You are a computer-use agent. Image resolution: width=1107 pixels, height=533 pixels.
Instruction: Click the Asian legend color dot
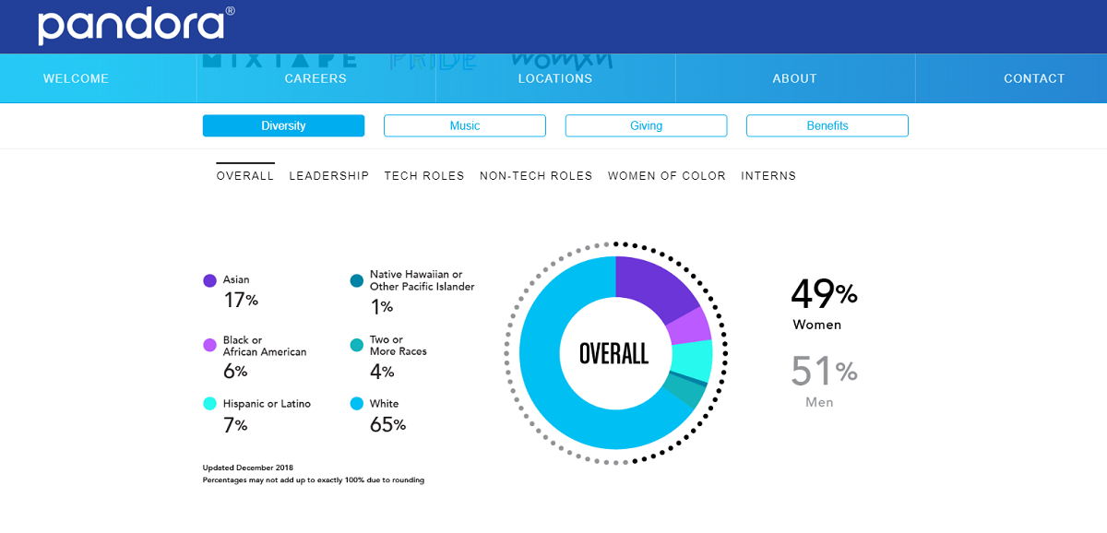coord(209,280)
